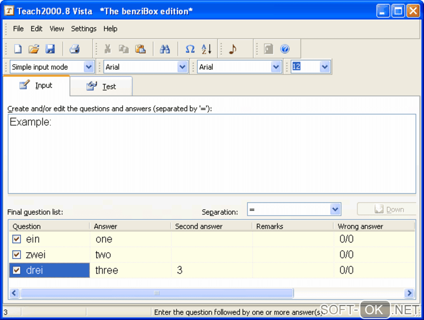Open the Help menu

[110, 29]
